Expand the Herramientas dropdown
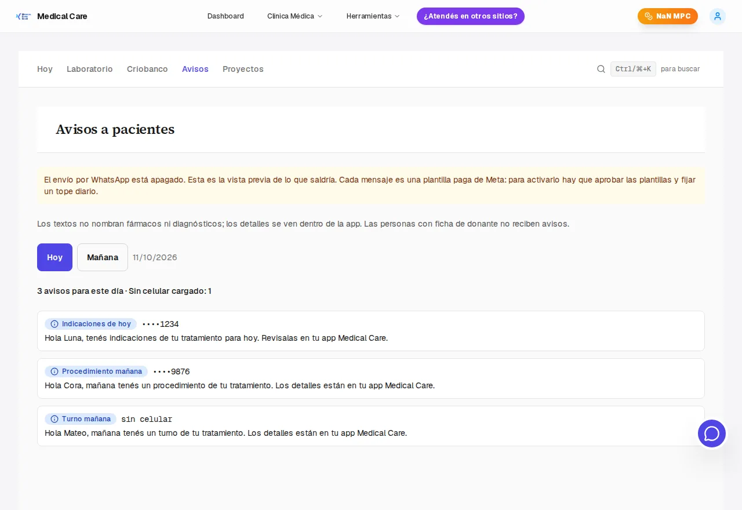Viewport: 742px width, 510px height. click(x=373, y=16)
